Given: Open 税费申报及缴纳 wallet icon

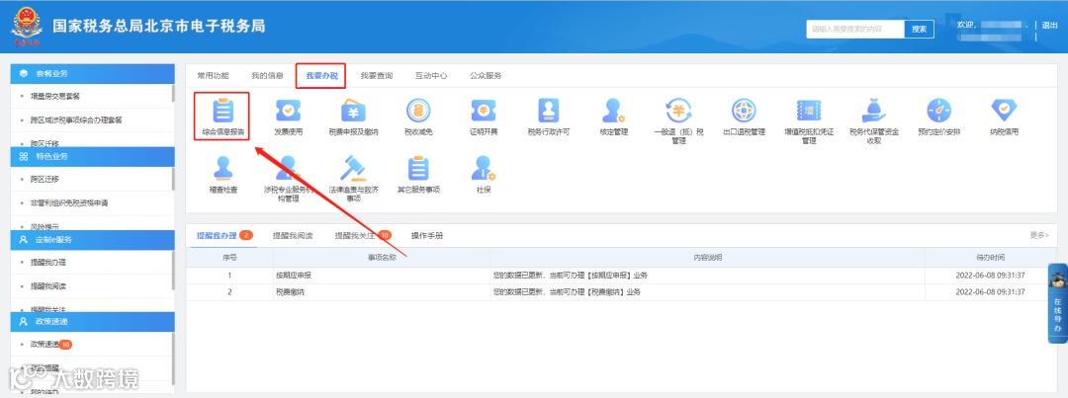Looking at the screenshot, I should 353,111.
